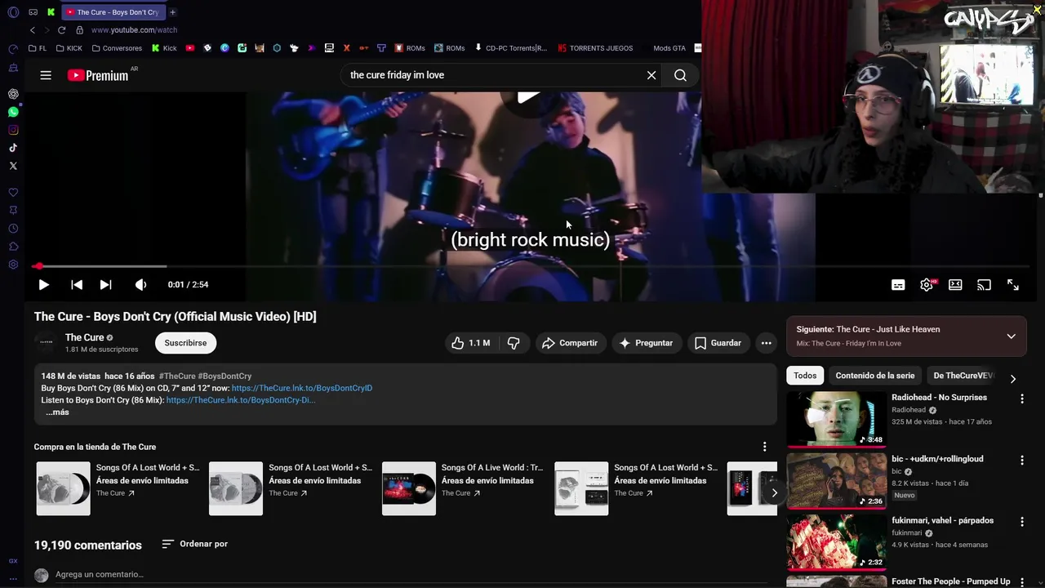Viewport: 1045px width, 588px height.
Task: Open the Instagram sidebar icon
Action: [x=13, y=130]
